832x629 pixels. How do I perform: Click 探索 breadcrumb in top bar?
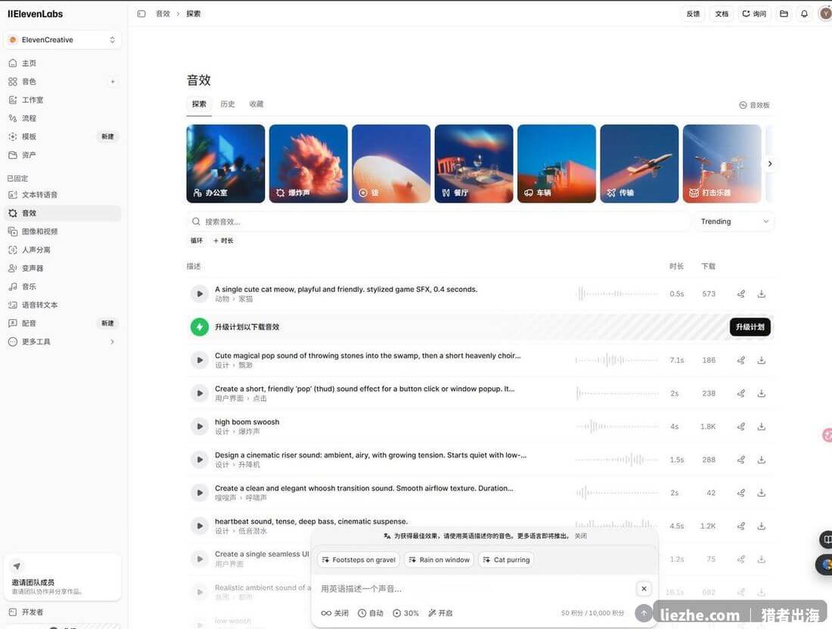[x=194, y=14]
